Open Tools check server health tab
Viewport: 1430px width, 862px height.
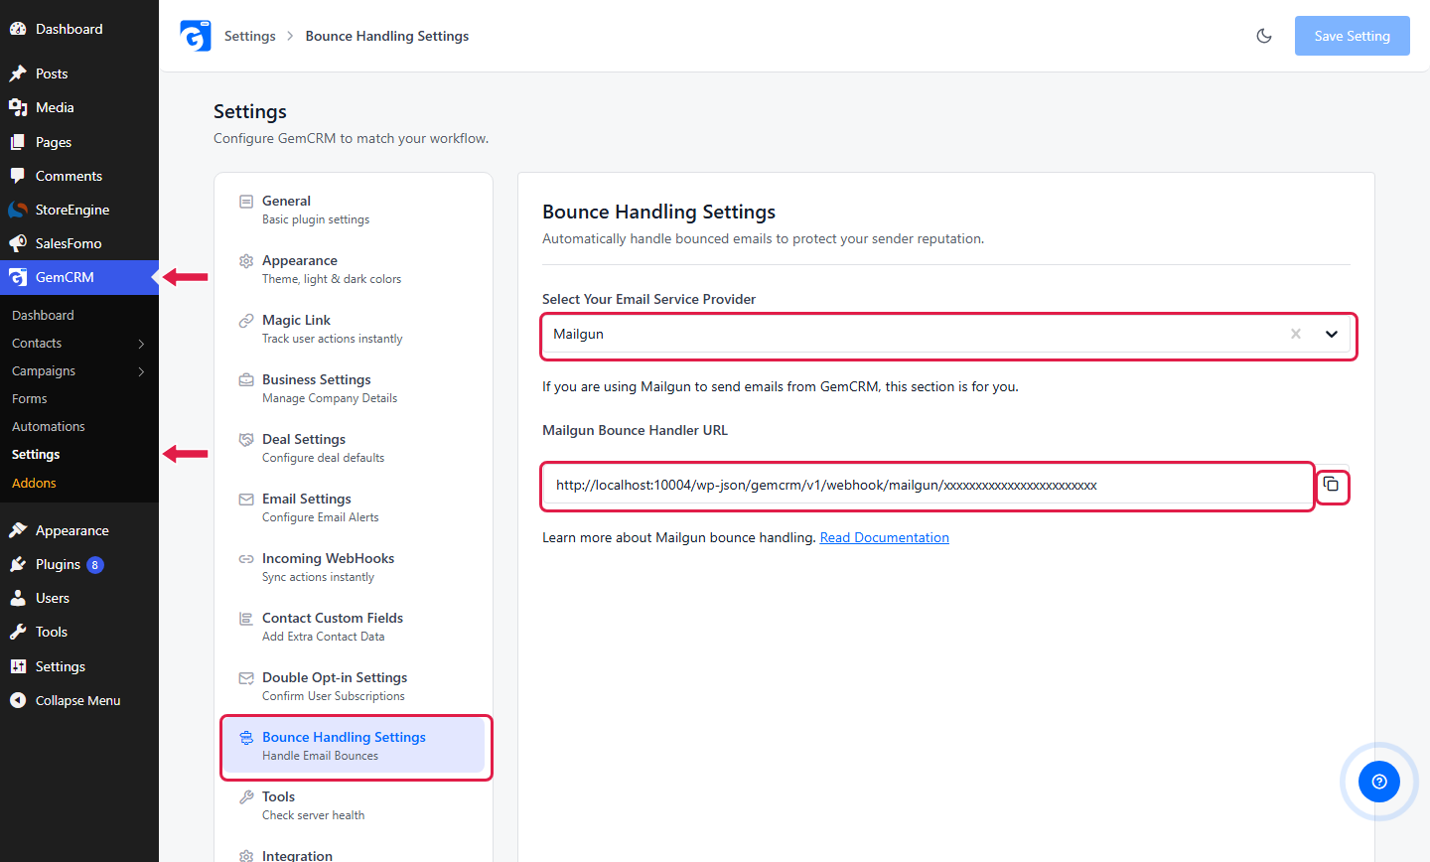[354, 805]
